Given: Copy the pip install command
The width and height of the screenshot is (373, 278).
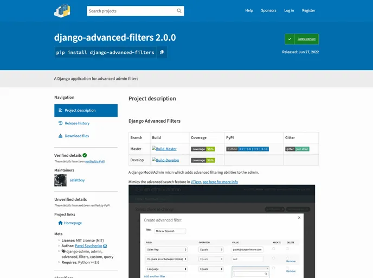Looking at the screenshot, I should click(162, 52).
